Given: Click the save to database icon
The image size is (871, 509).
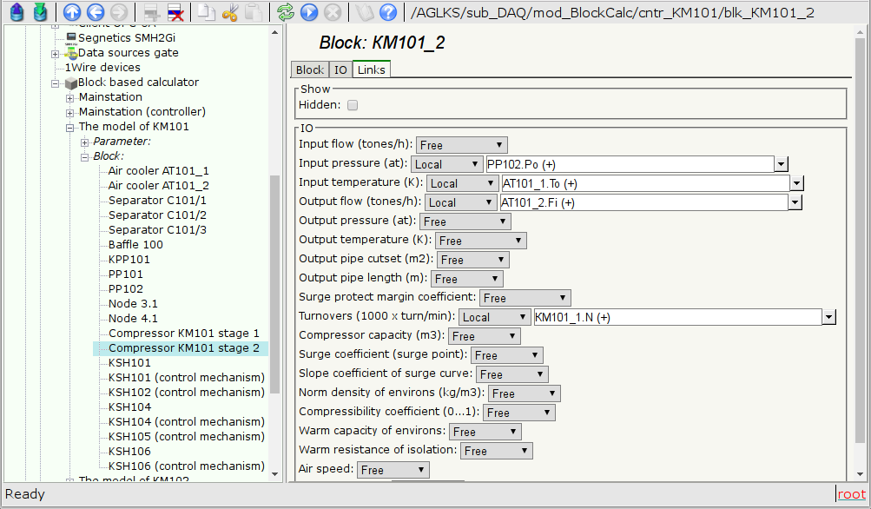Looking at the screenshot, I should [x=39, y=12].
